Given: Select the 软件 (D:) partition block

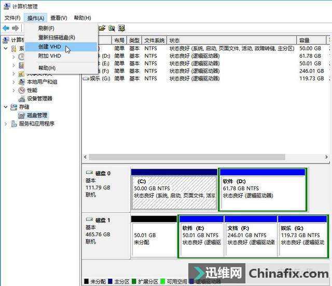Looking at the screenshot, I should tap(262, 190).
